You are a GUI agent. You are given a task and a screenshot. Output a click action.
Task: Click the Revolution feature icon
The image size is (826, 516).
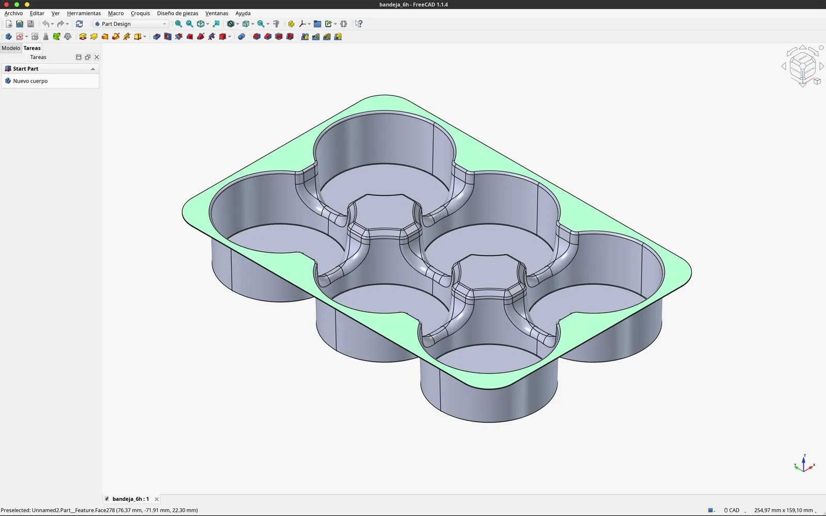pyautogui.click(x=93, y=37)
